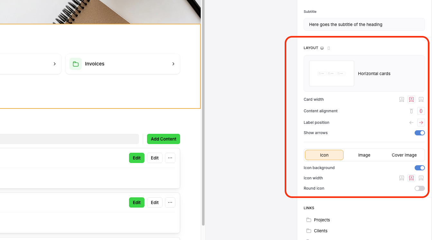This screenshot has height=240, width=432.
Task: Align content to top
Action: click(411, 111)
